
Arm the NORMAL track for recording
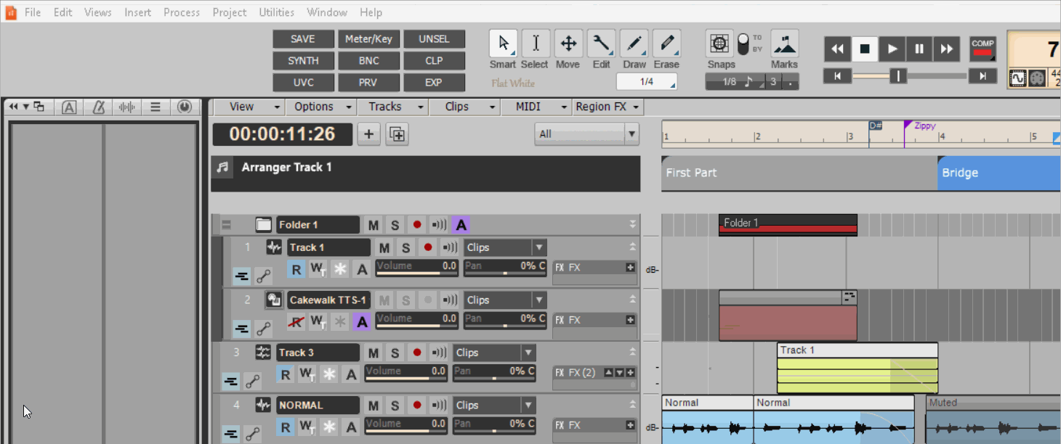click(x=416, y=405)
